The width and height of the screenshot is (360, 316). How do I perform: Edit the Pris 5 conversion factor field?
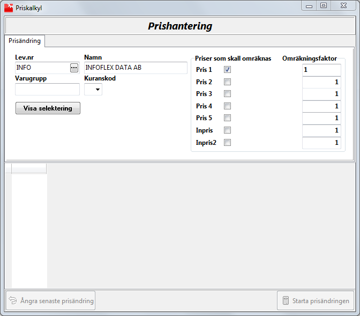[321, 118]
